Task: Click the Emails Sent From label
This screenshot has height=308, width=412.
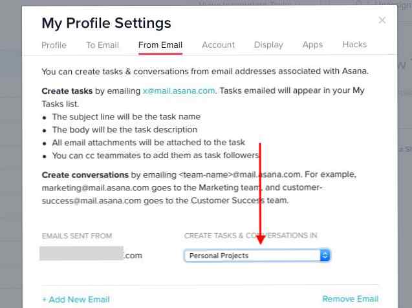Action: 77,236
